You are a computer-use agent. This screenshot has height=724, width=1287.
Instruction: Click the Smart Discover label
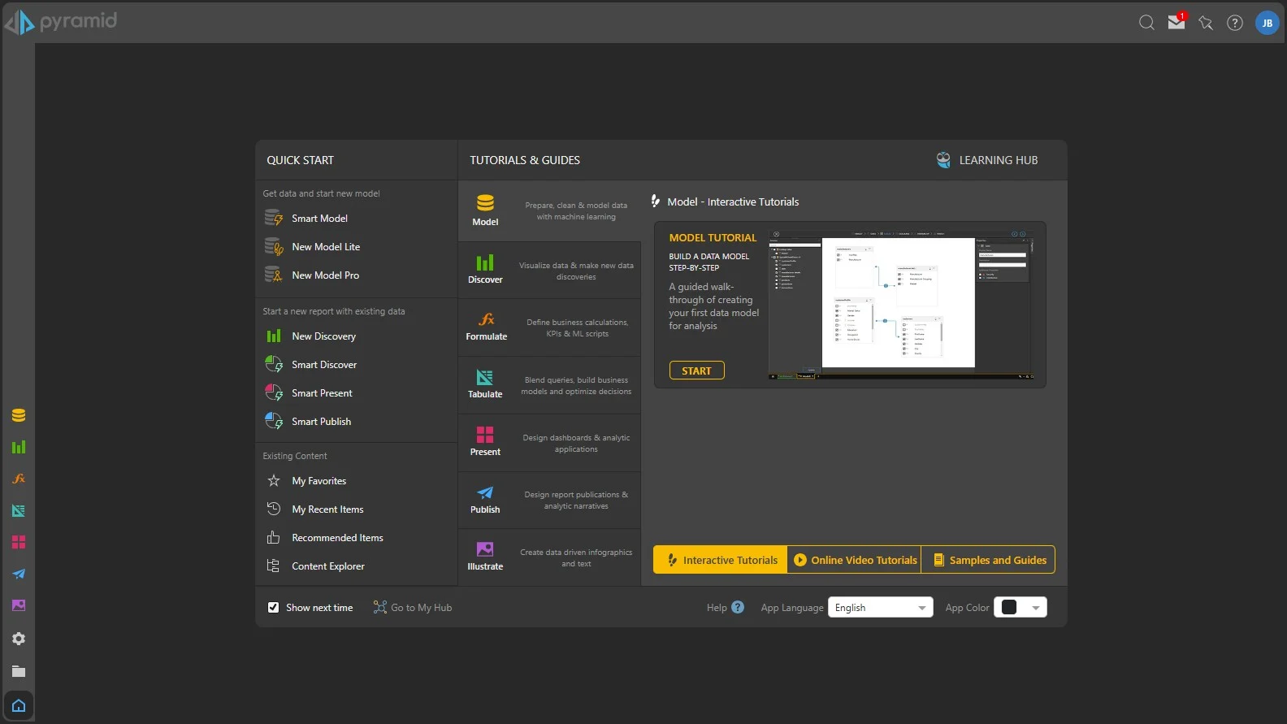324,364
